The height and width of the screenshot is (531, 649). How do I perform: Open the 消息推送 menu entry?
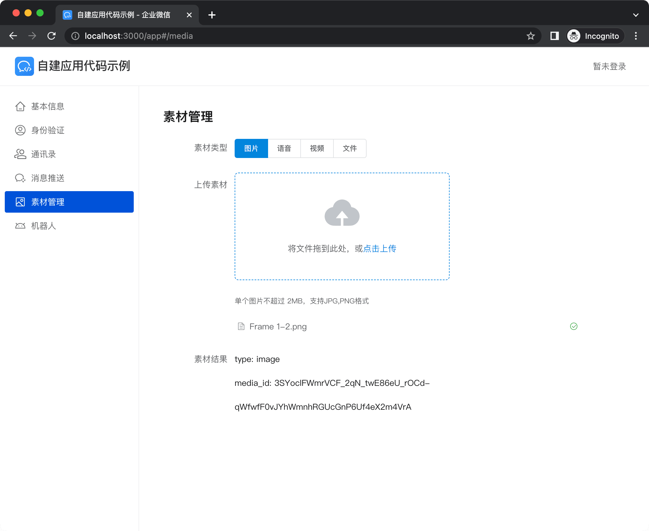coord(48,178)
